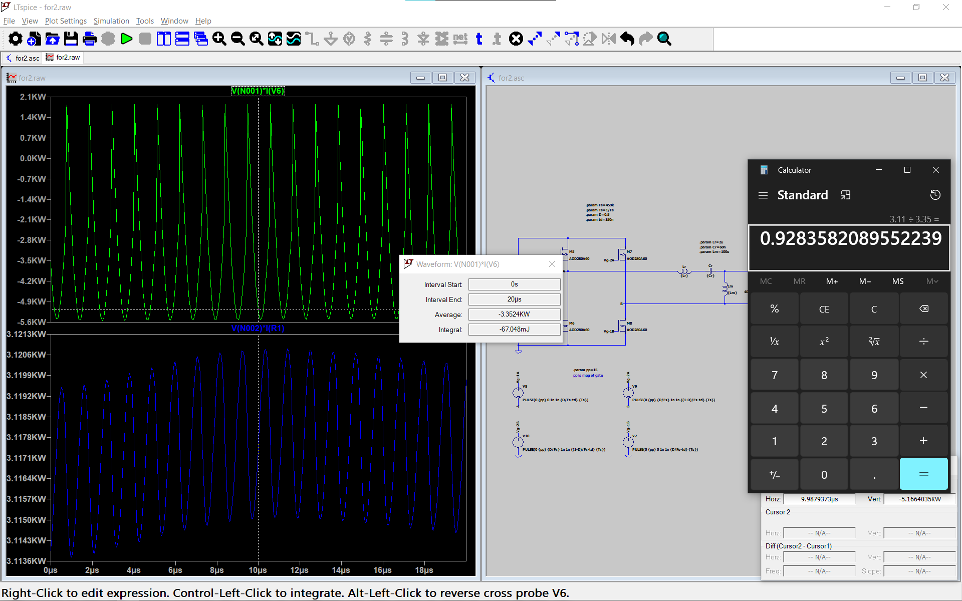This screenshot has height=601, width=962.
Task: Click green trace label V(N001)*I(V6)
Action: pos(258,91)
